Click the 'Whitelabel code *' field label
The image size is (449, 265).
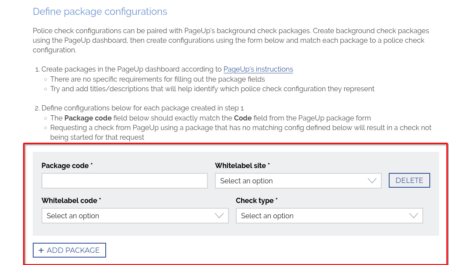(x=71, y=200)
